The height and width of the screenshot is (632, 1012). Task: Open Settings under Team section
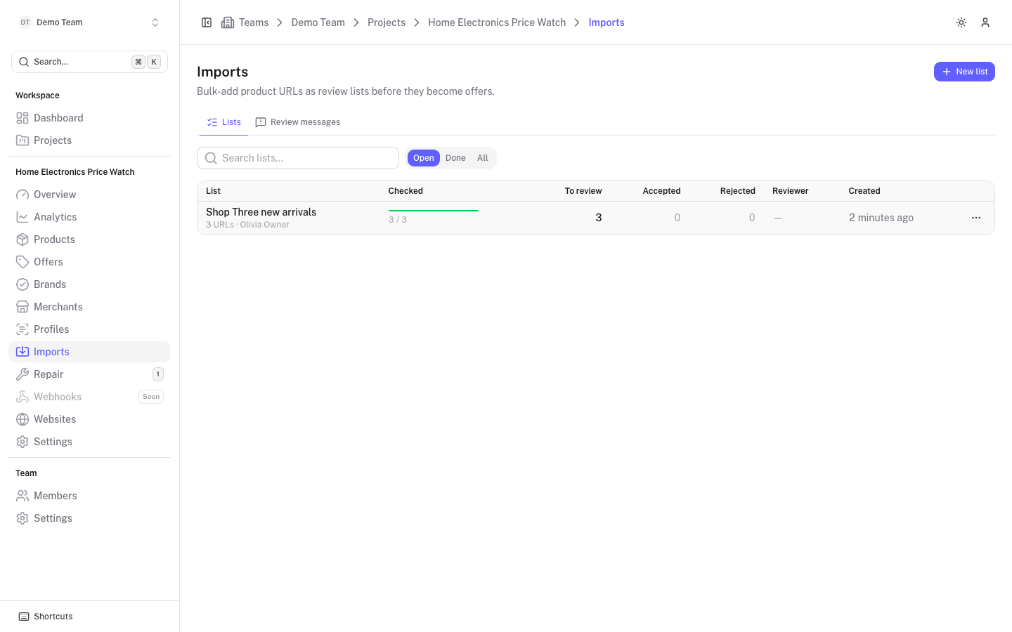click(x=89, y=518)
